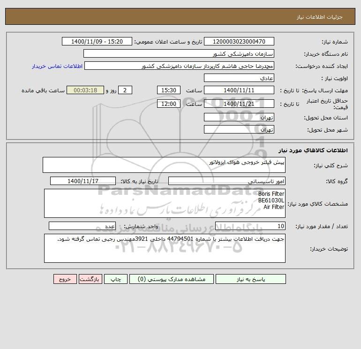Click the label ایجاد کننده درخواست
Image resolution: width=361 pixels, height=349 pixels.
[322, 66]
